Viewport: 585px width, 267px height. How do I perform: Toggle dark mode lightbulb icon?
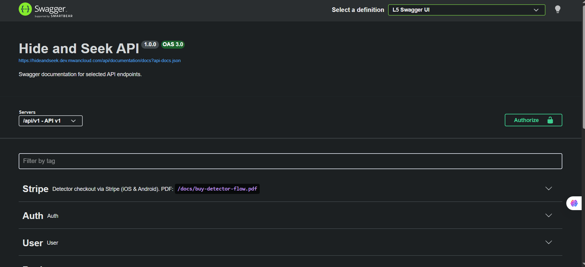[x=558, y=9]
